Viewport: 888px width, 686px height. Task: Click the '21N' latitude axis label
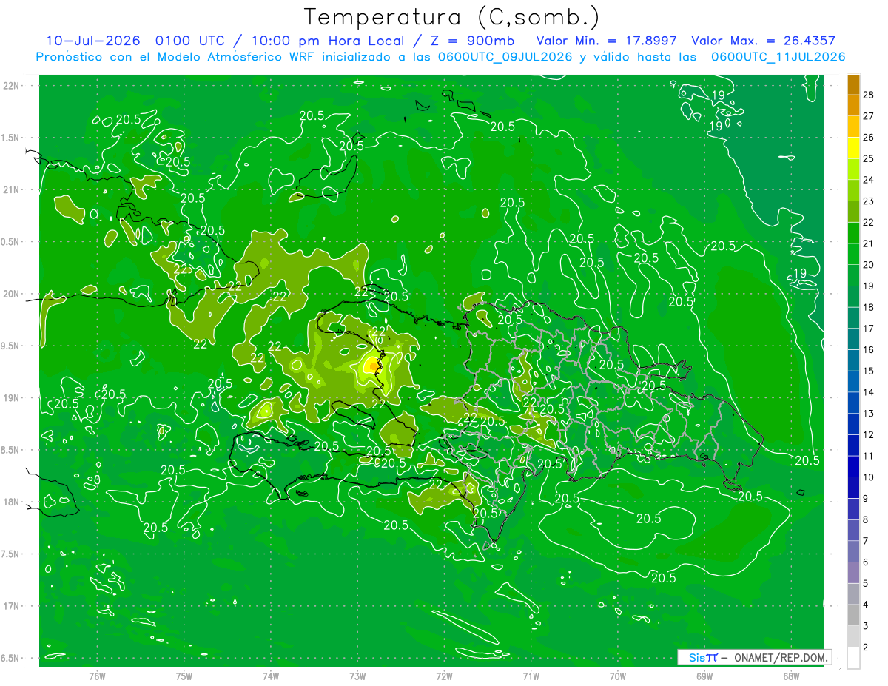tap(11, 190)
